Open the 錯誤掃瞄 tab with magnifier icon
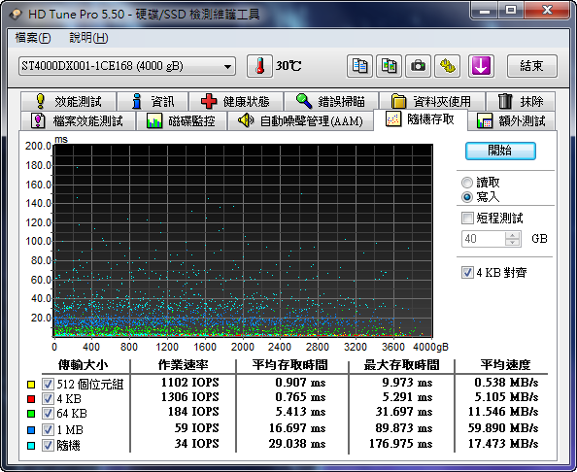577x472 pixels. [x=331, y=101]
